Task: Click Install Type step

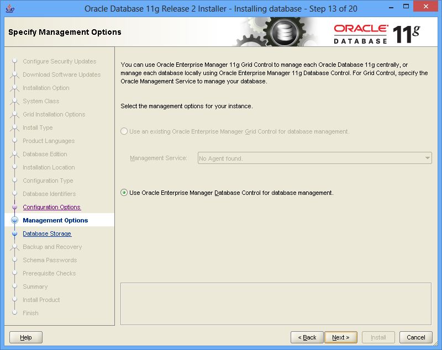Action: pos(38,128)
